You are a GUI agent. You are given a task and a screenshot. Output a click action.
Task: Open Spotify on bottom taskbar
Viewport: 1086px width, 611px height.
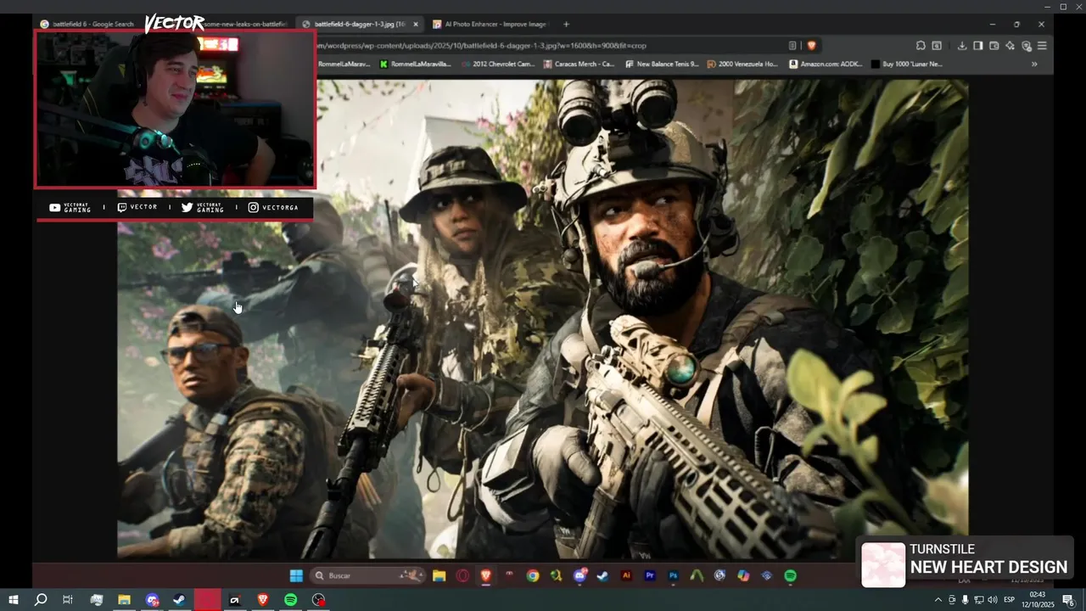point(290,600)
